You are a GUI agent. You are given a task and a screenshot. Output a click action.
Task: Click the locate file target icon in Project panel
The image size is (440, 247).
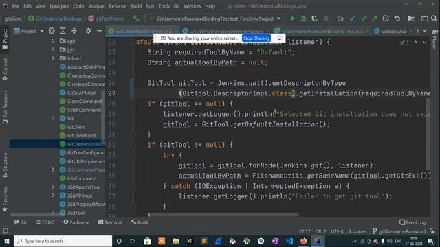pyautogui.click(x=52, y=31)
